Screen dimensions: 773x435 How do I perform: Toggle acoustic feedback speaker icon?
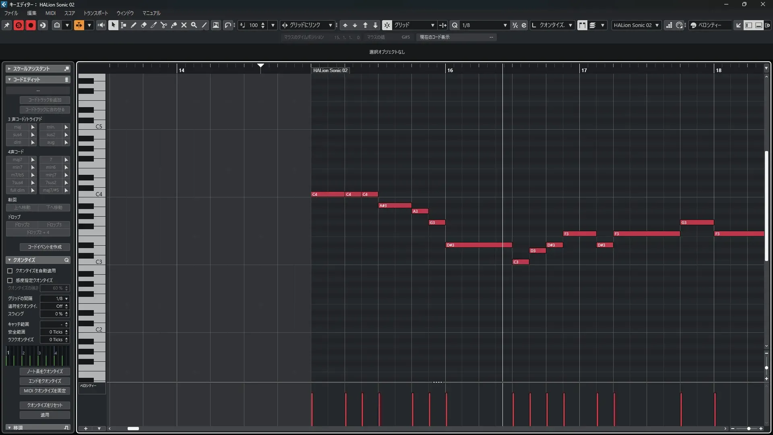101,25
